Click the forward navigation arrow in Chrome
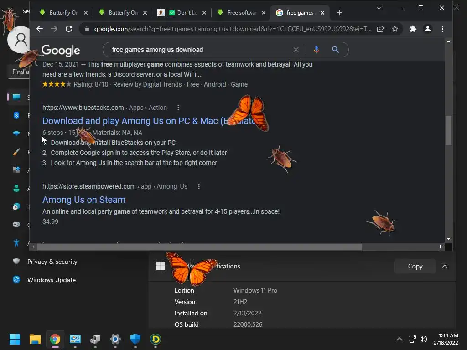This screenshot has height=350, width=467. 54,29
